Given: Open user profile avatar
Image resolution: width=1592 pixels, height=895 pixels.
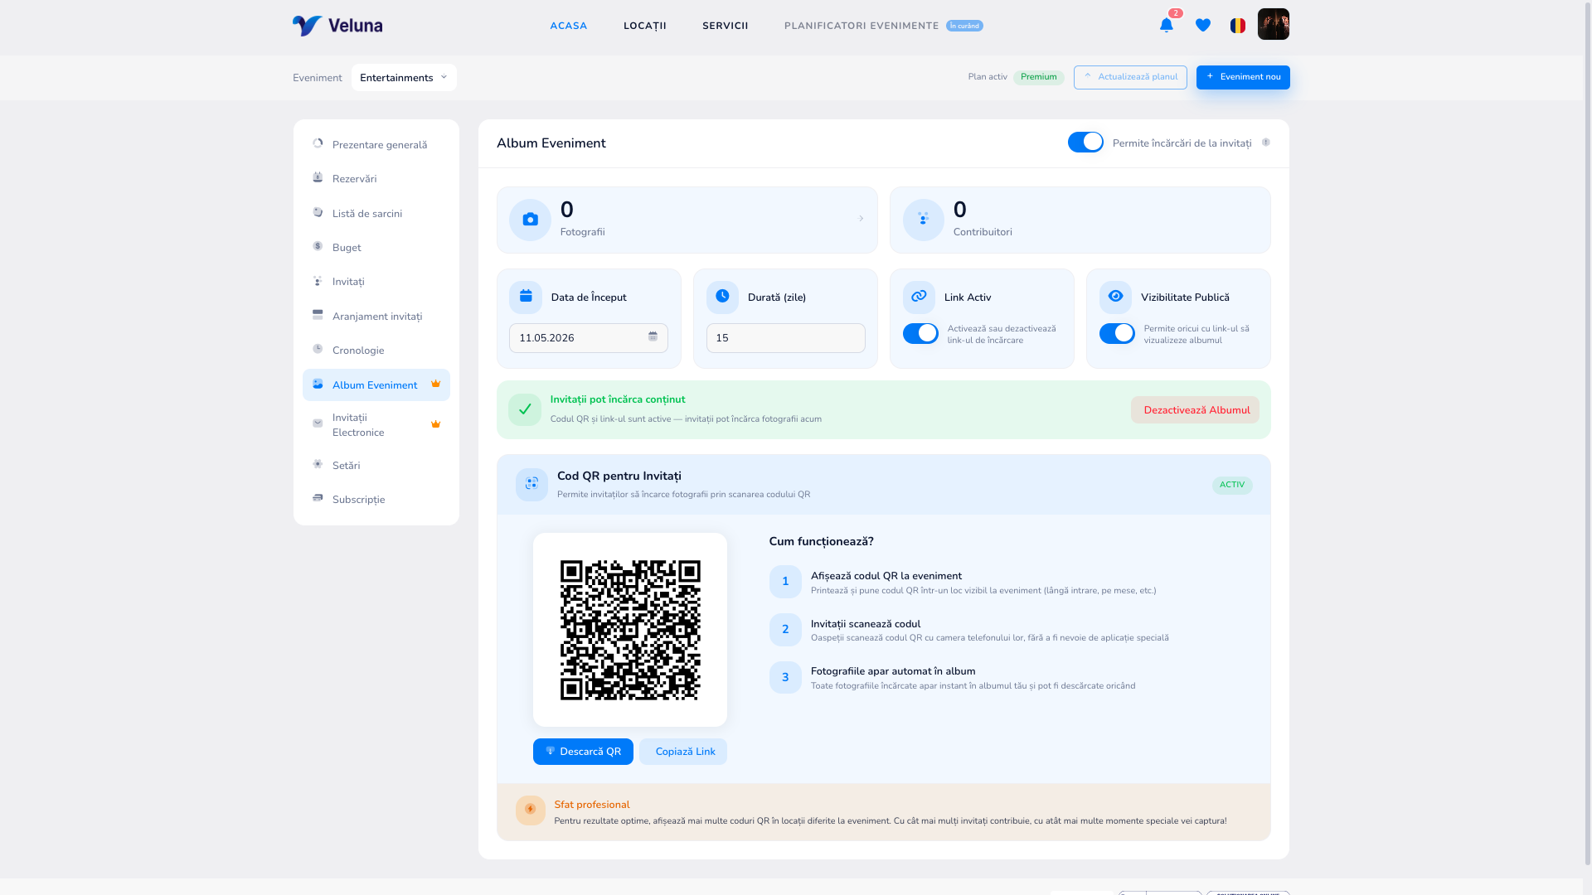Looking at the screenshot, I should pyautogui.click(x=1274, y=24).
